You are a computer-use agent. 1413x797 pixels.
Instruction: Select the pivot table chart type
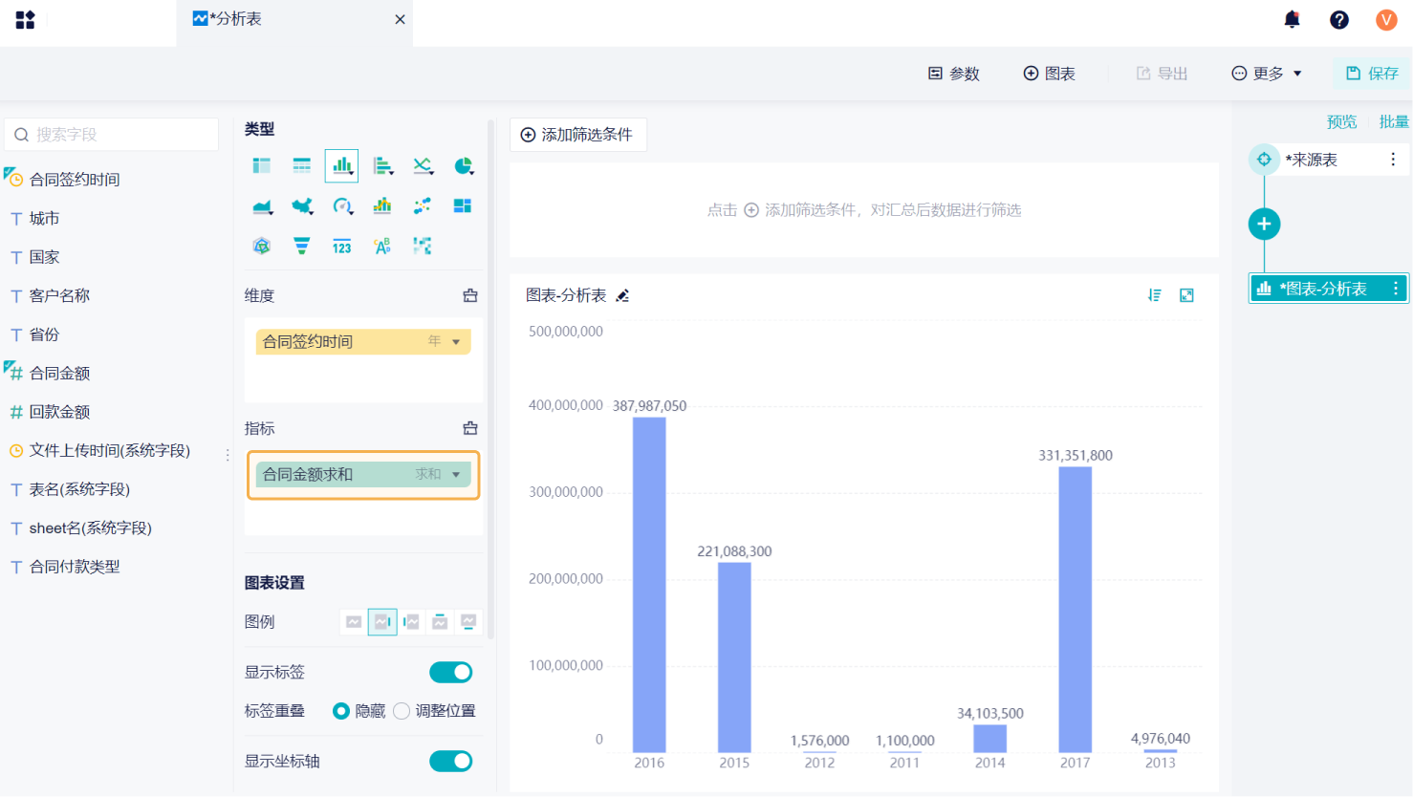click(x=262, y=166)
